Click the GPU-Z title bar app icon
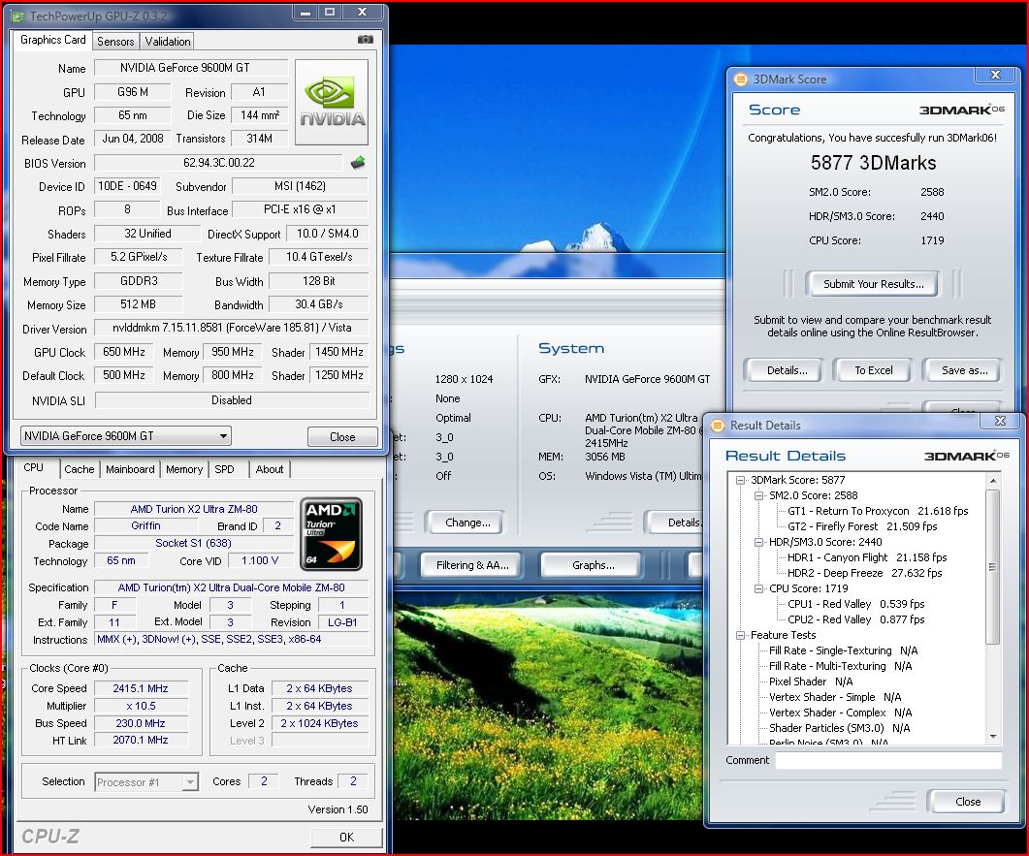Image resolution: width=1029 pixels, height=856 pixels. pyautogui.click(x=18, y=16)
